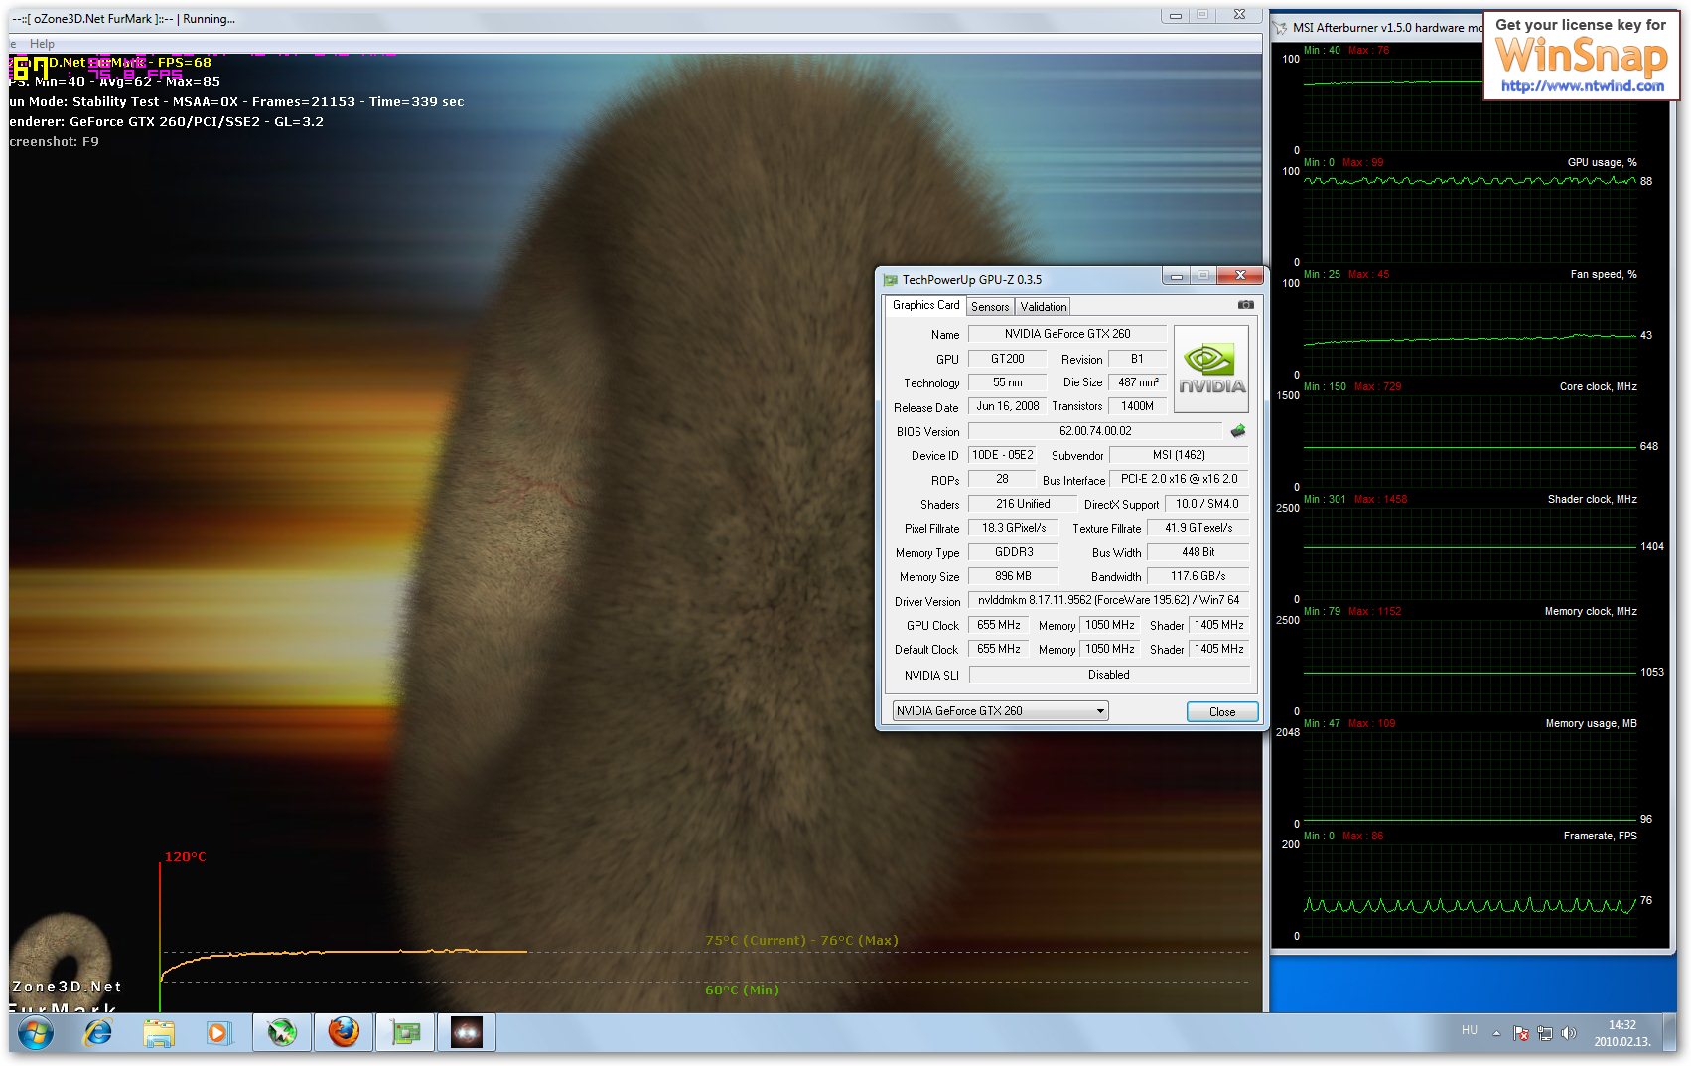Click the NVIDIA logo in GPU-Z
The width and height of the screenshot is (1691, 1066).
pyautogui.click(x=1210, y=369)
